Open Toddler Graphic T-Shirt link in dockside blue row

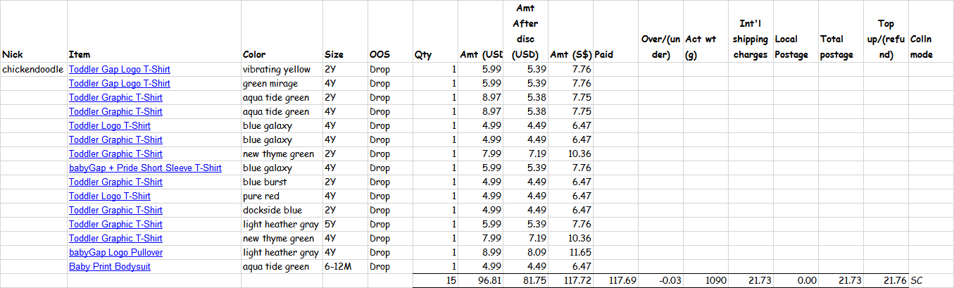pyautogui.click(x=115, y=211)
